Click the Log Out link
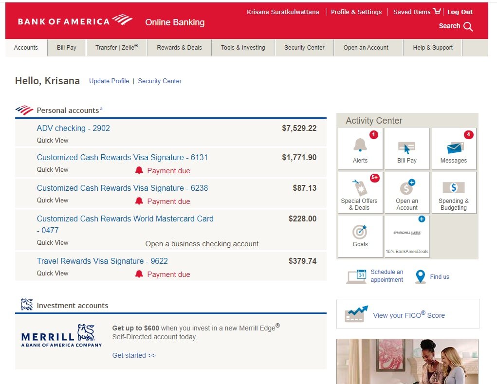 coord(460,12)
